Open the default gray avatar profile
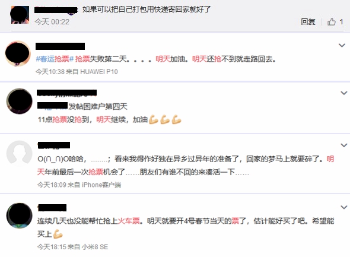The height and width of the screenshot is (257, 350). (x=20, y=153)
